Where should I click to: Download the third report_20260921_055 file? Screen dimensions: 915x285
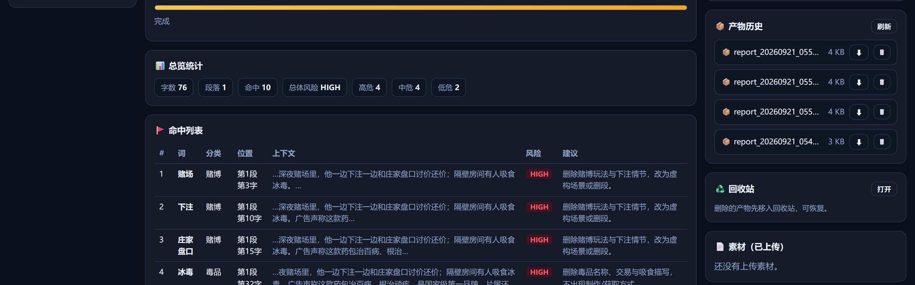click(859, 112)
